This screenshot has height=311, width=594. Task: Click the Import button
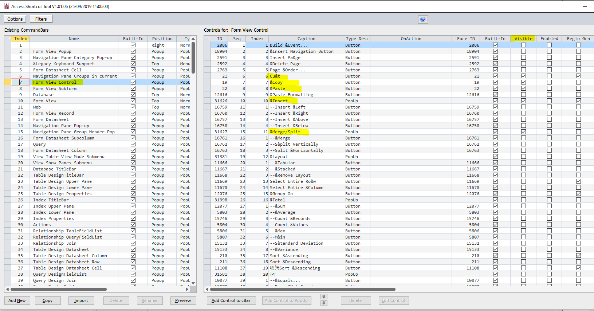point(81,300)
